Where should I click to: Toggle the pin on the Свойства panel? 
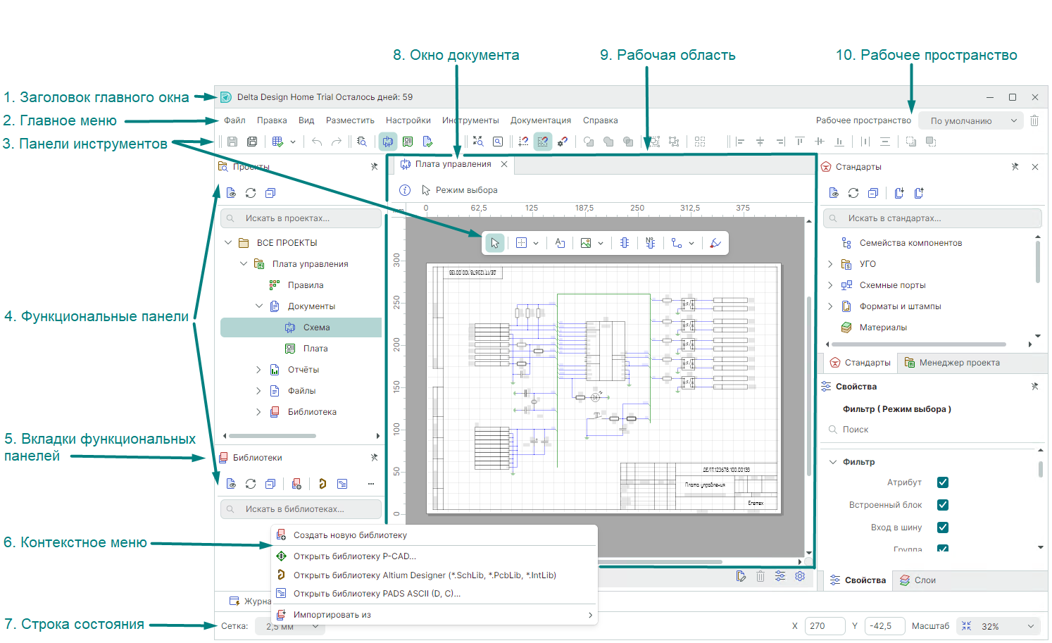pyautogui.click(x=1034, y=387)
